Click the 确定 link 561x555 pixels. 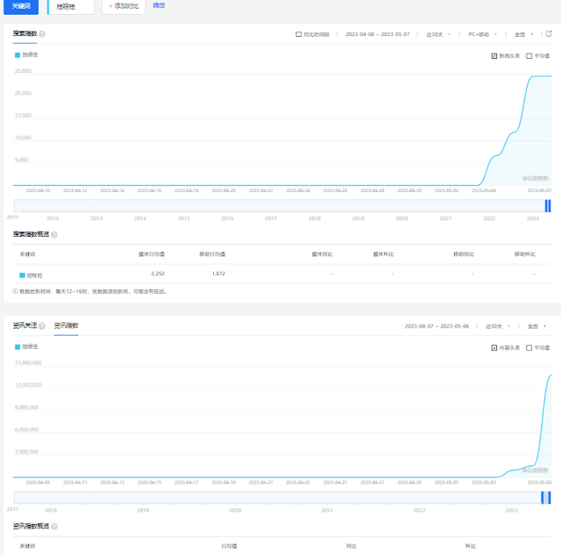point(159,5)
